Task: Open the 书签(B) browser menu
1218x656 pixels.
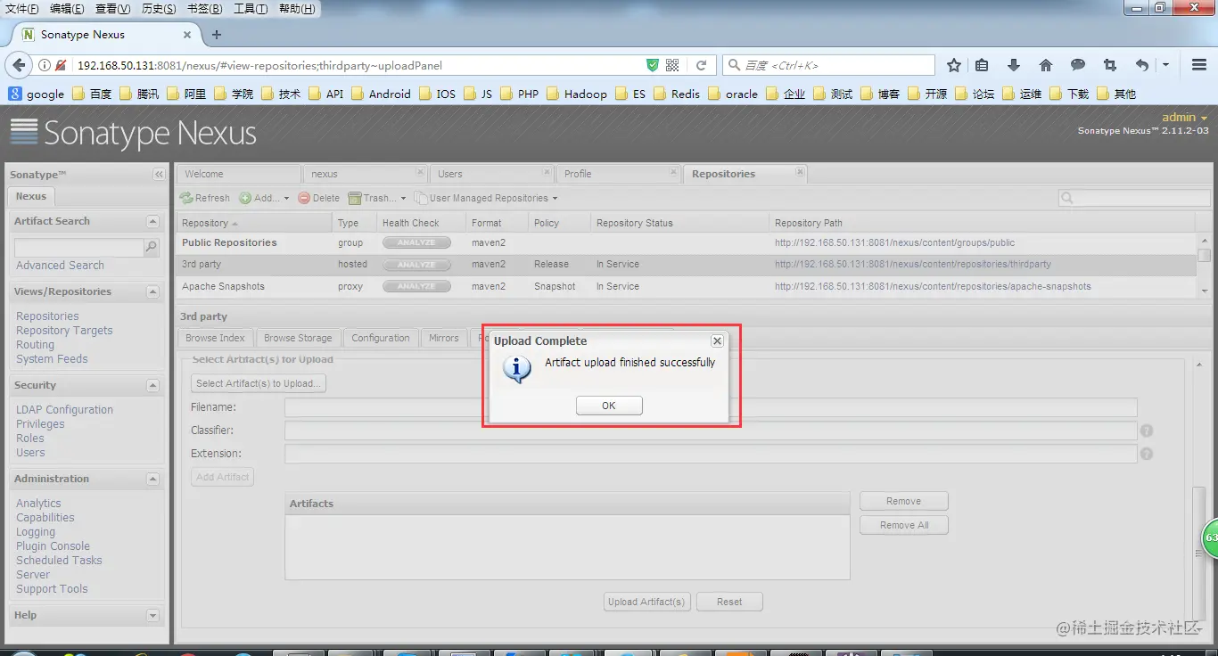Action: 205,9
